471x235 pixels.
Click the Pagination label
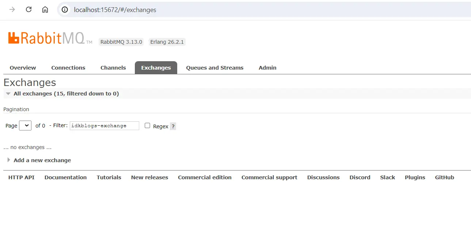click(x=16, y=109)
